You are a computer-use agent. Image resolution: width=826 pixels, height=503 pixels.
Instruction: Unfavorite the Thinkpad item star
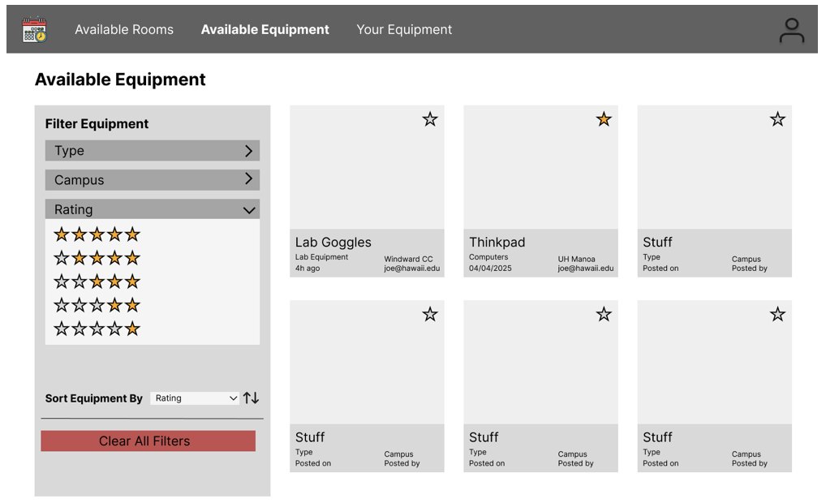pyautogui.click(x=604, y=119)
